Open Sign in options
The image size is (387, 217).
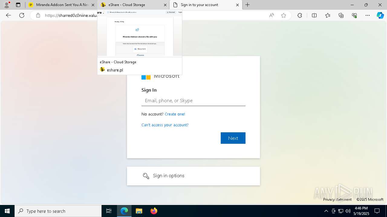(x=193, y=176)
